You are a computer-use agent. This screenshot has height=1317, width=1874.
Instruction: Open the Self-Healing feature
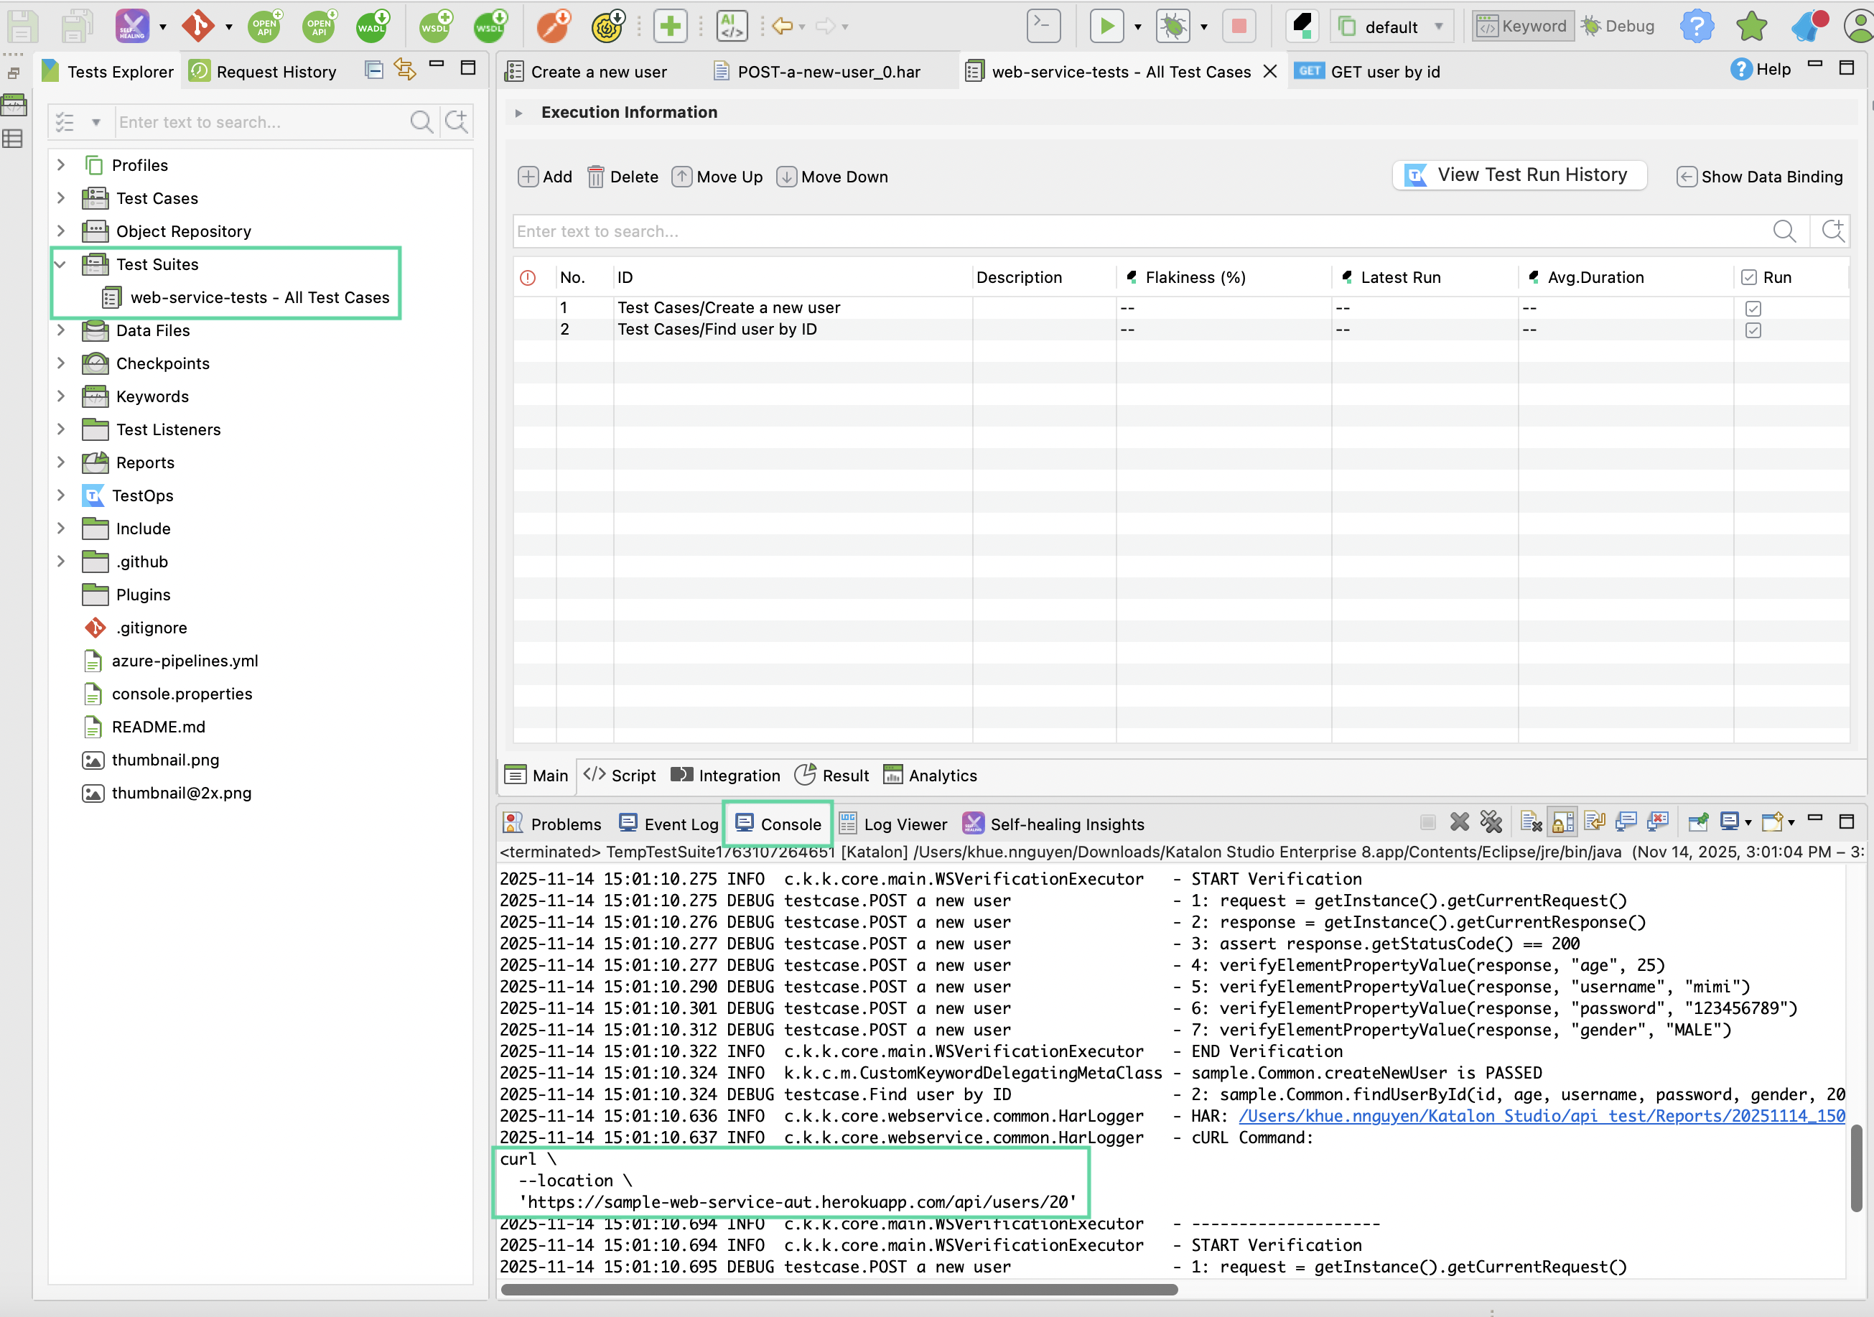(133, 25)
